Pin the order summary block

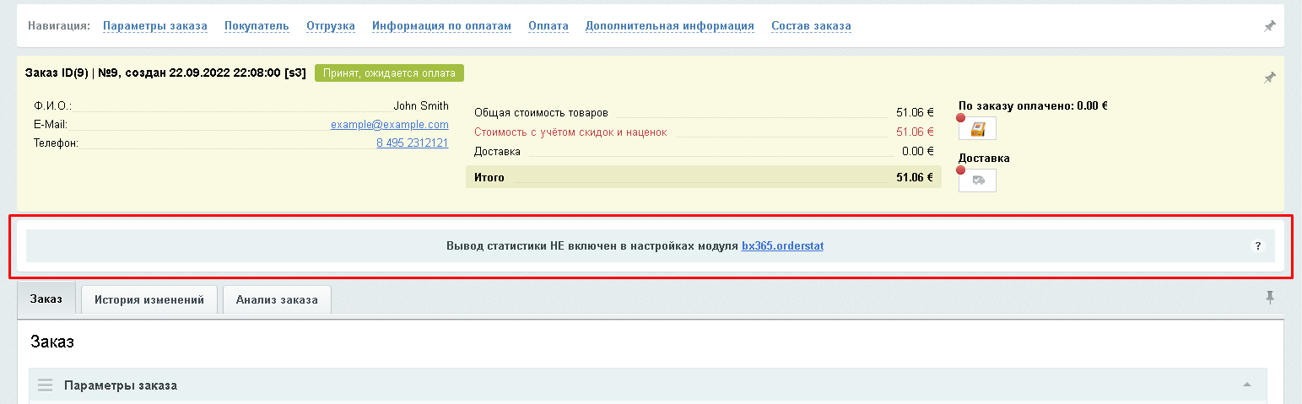1269,78
